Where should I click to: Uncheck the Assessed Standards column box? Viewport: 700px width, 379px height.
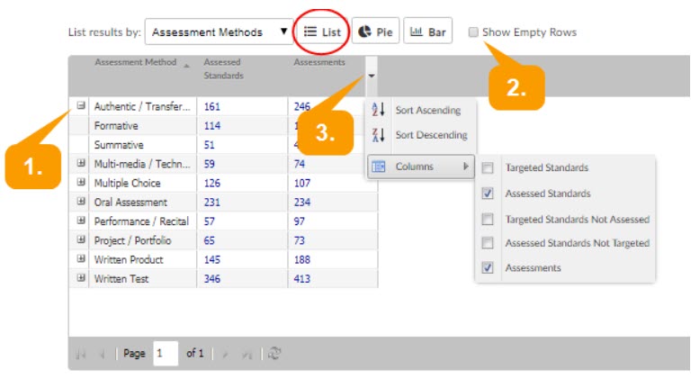pos(488,194)
